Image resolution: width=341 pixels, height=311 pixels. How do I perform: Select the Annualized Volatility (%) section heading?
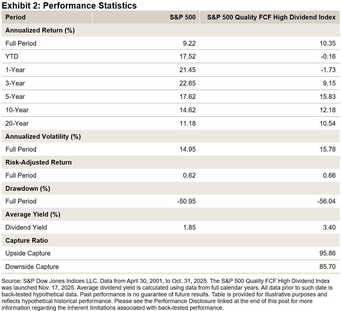43,137
